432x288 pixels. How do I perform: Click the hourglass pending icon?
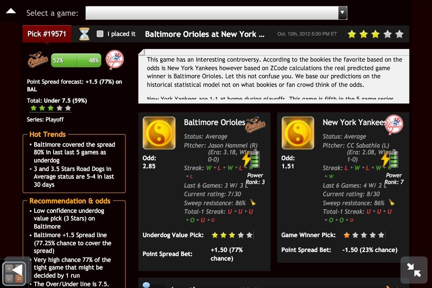click(84, 34)
